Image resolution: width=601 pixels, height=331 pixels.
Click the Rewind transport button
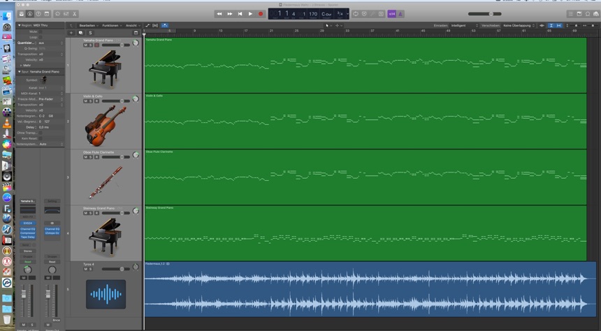[219, 14]
